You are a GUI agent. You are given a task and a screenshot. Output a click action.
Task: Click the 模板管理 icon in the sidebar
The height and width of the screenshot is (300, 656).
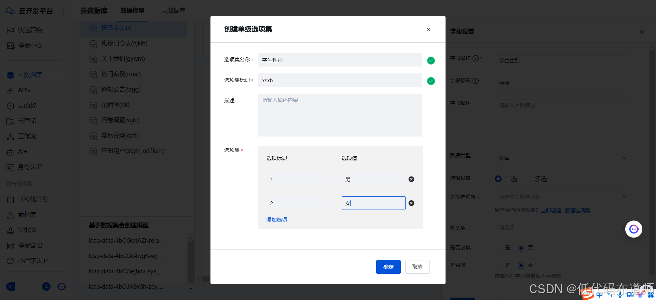[x=11, y=245]
